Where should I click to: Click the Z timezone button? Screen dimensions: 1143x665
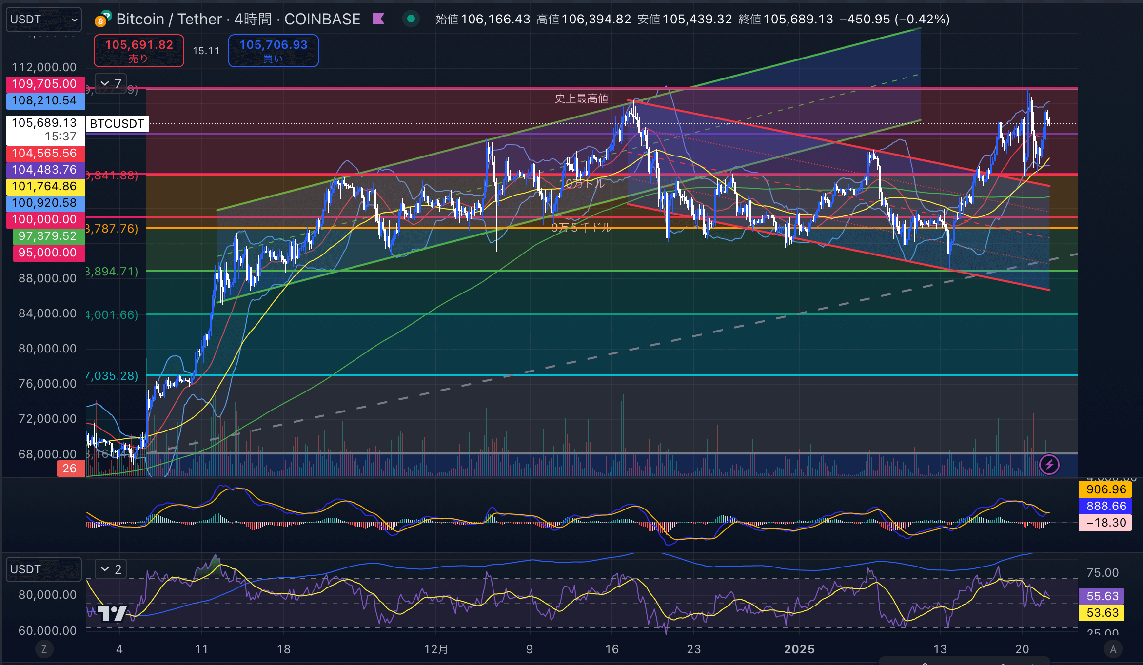44,649
